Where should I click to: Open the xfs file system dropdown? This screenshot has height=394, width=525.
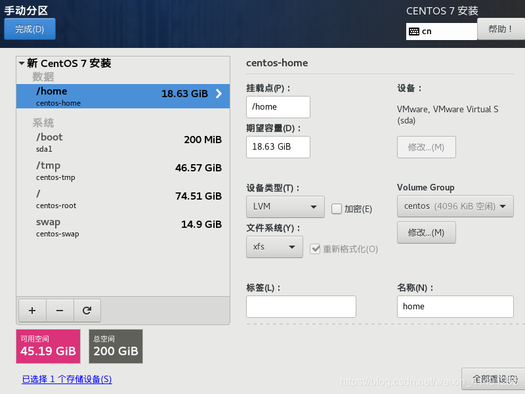pyautogui.click(x=274, y=247)
